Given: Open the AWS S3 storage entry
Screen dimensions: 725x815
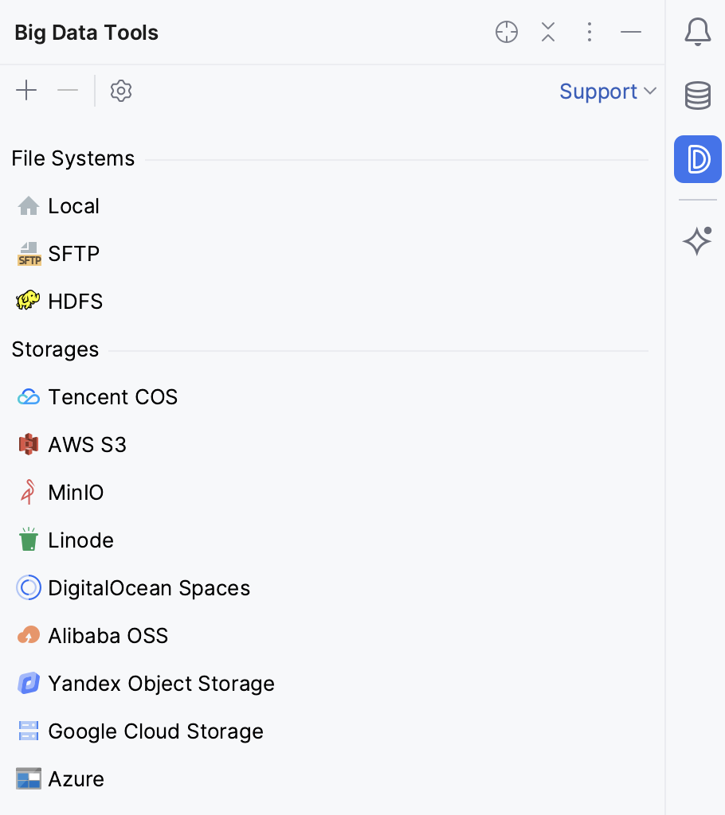Looking at the screenshot, I should pyautogui.click(x=88, y=444).
